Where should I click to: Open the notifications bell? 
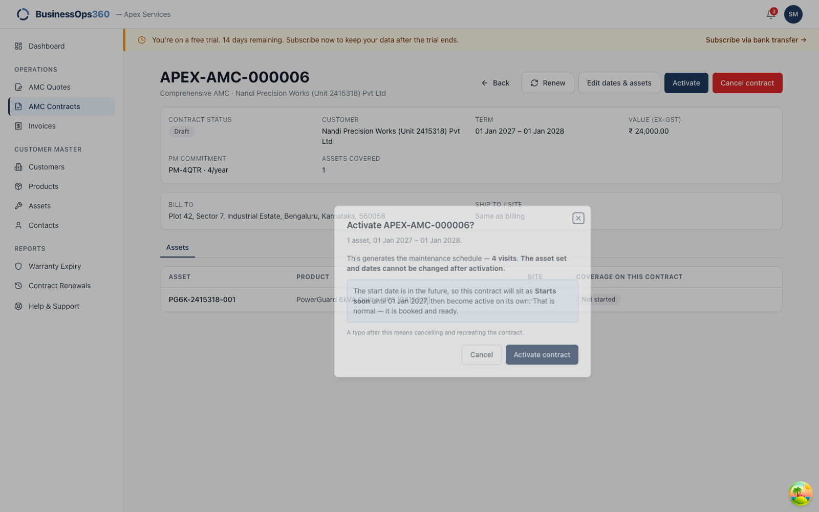(771, 14)
